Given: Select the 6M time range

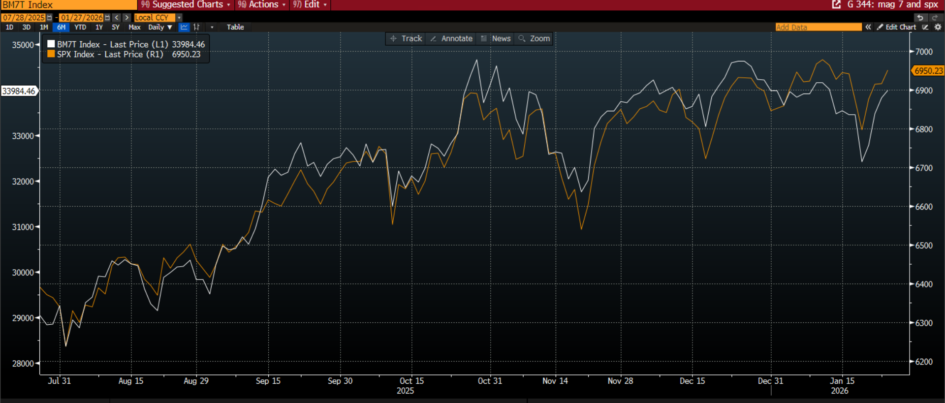Looking at the screenshot, I should pyautogui.click(x=61, y=27).
